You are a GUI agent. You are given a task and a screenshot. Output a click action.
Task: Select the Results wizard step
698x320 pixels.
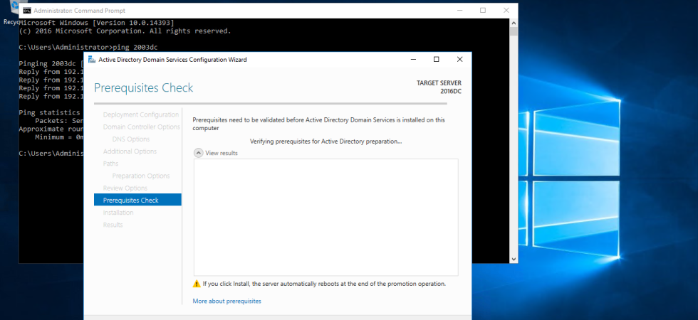coord(113,225)
